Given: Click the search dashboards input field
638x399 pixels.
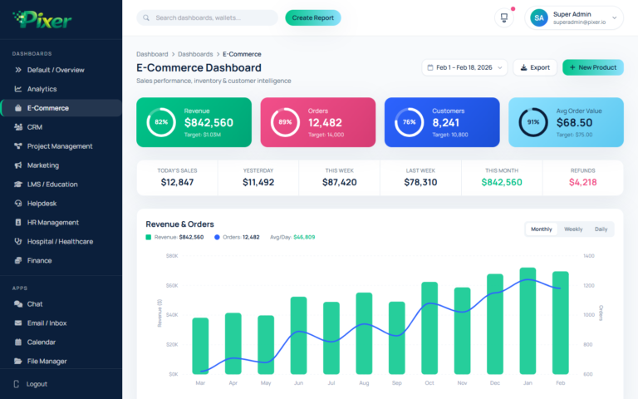Looking at the screenshot, I should click(x=207, y=18).
